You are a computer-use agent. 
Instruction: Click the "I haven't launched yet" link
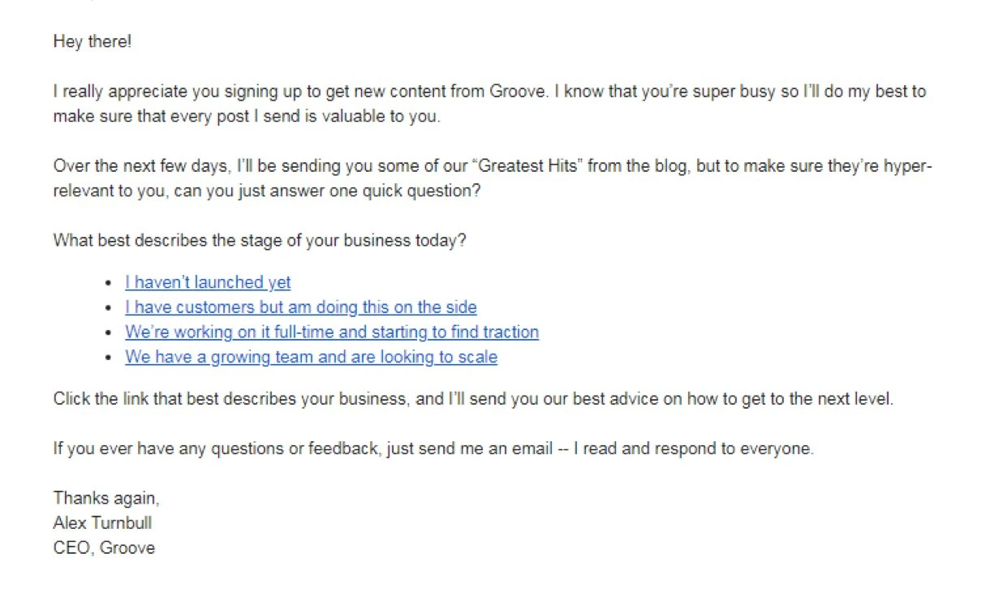coord(208,283)
